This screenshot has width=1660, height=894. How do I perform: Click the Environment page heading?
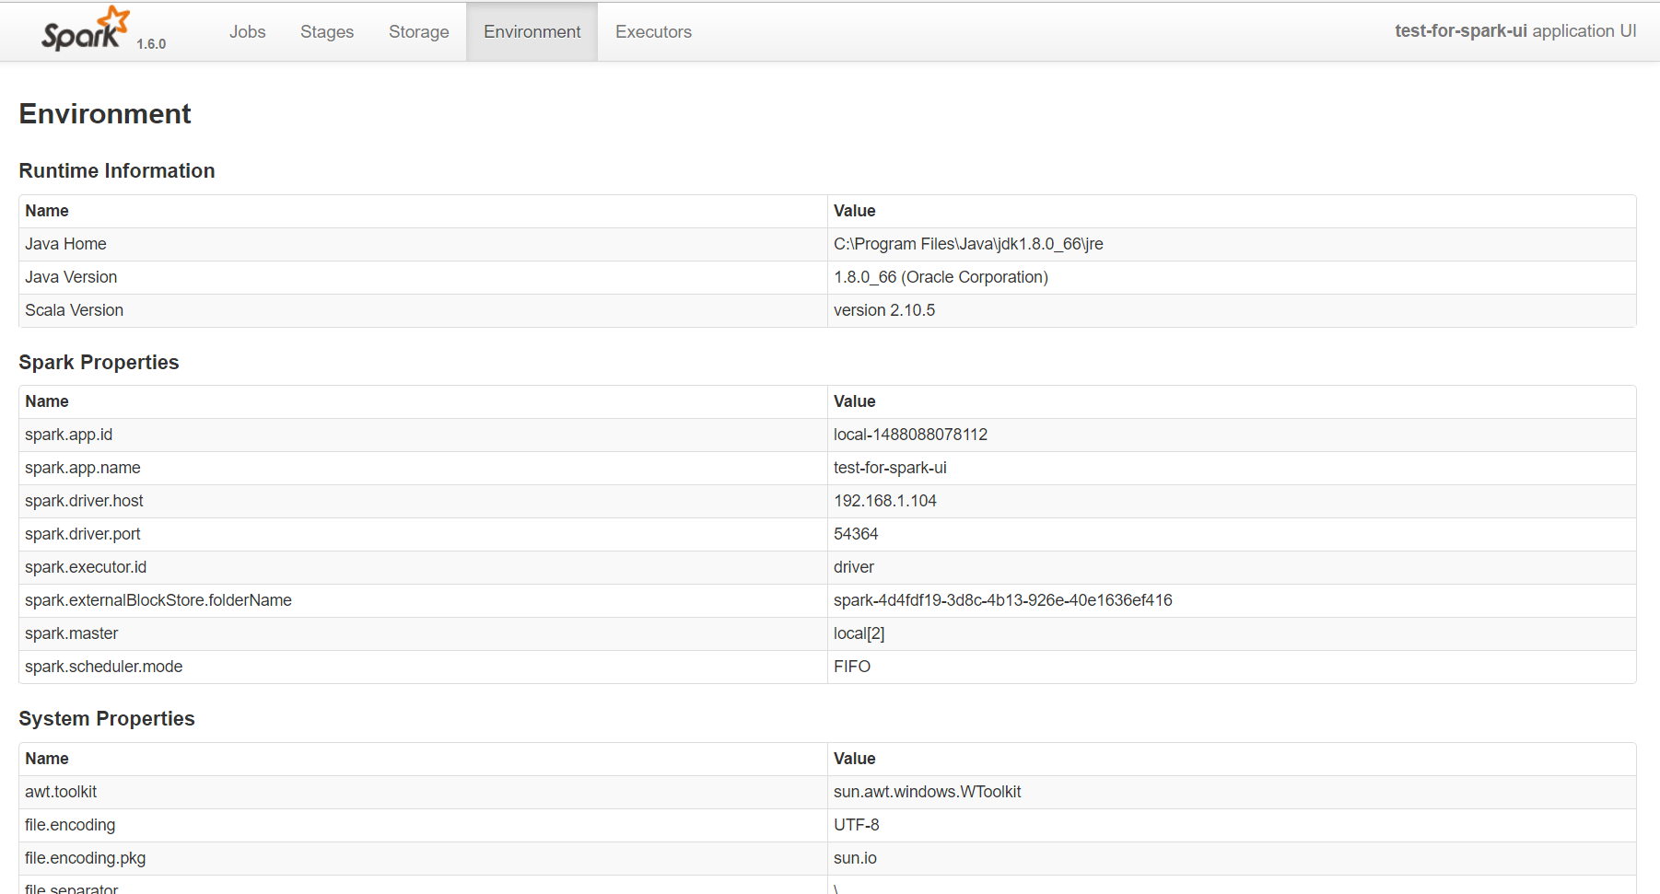pyautogui.click(x=105, y=114)
